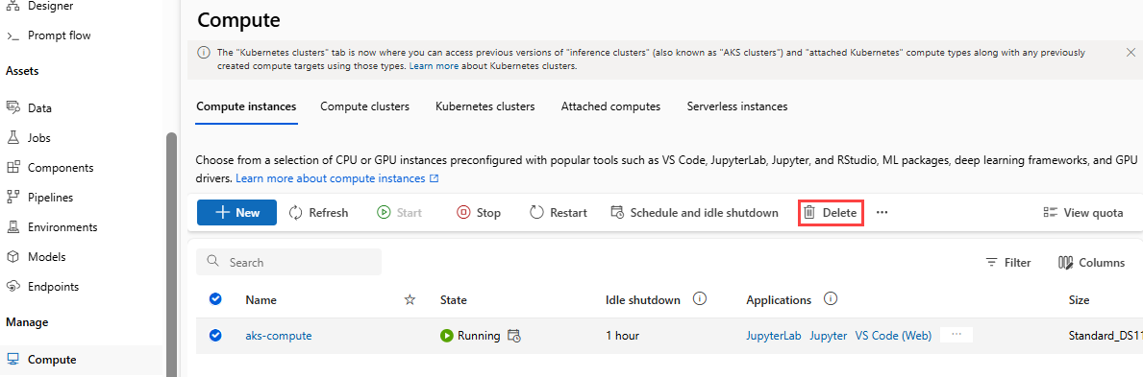Screen dimensions: 1143x377
Task: Sort by Idle shutdown column header
Action: pyautogui.click(x=643, y=300)
